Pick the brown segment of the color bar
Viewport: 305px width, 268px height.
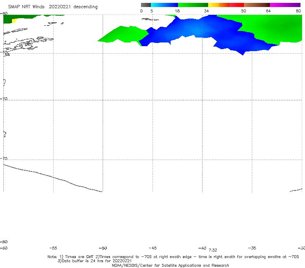click(257, 5)
